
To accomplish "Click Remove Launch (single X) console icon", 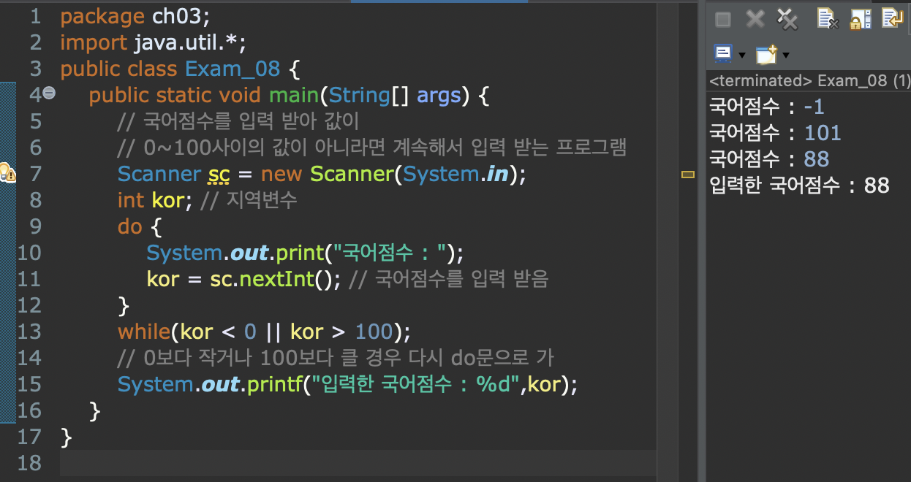I will [x=755, y=19].
